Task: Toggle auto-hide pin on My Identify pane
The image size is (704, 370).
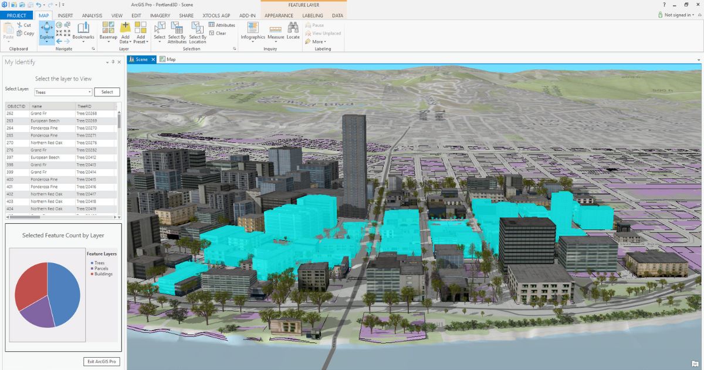Action: (x=113, y=62)
